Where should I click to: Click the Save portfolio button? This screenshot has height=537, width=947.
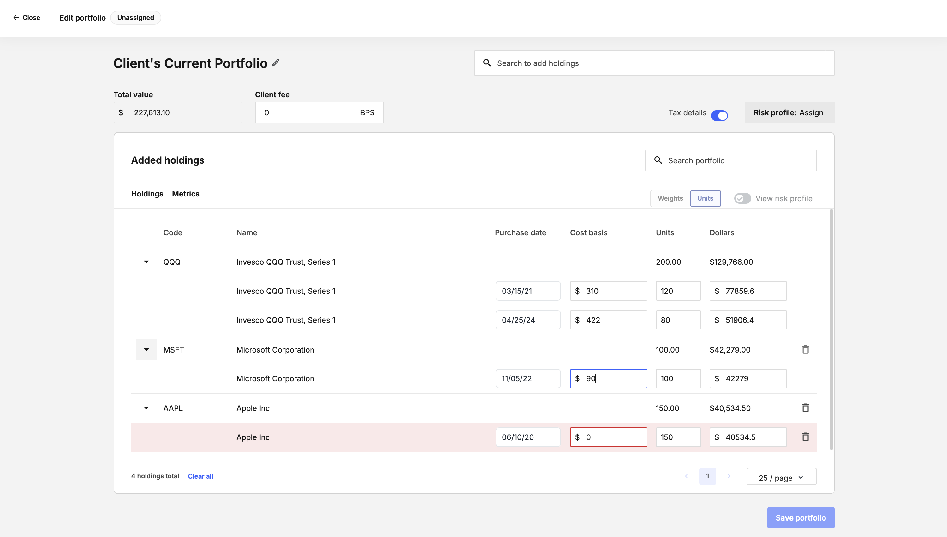click(800, 518)
